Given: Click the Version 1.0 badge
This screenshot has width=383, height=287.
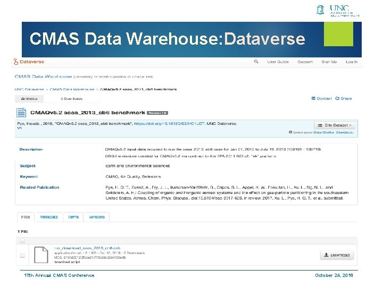Looking at the screenshot, I should point(157,113).
